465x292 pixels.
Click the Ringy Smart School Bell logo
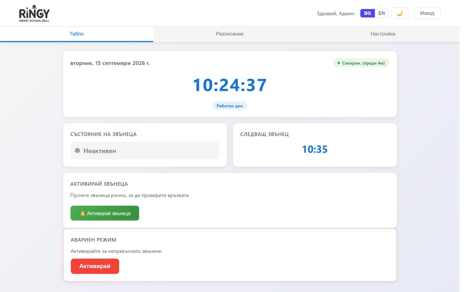coord(34,13)
